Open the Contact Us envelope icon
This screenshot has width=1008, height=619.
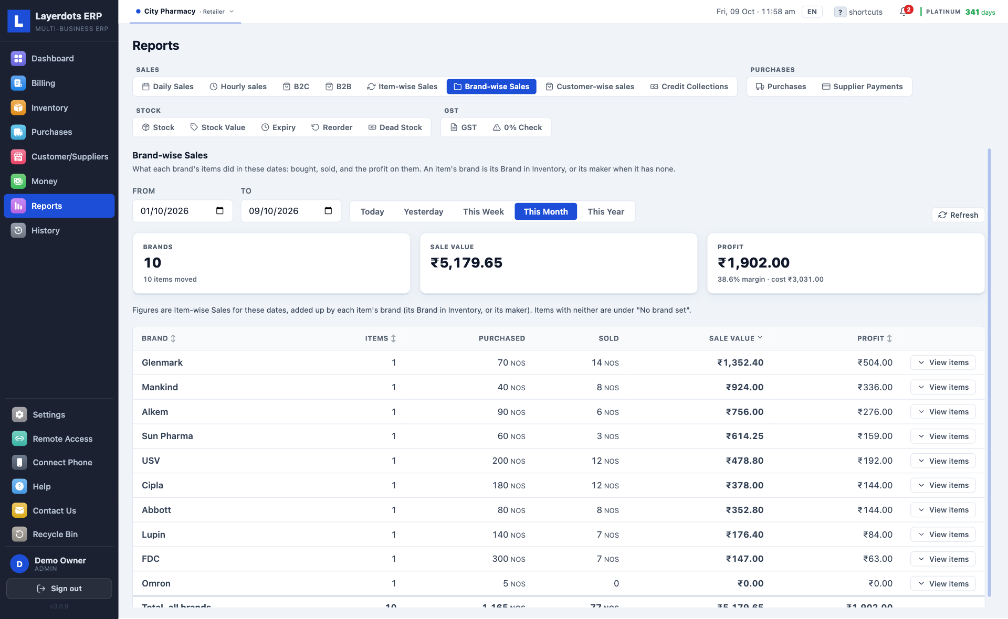click(x=19, y=510)
